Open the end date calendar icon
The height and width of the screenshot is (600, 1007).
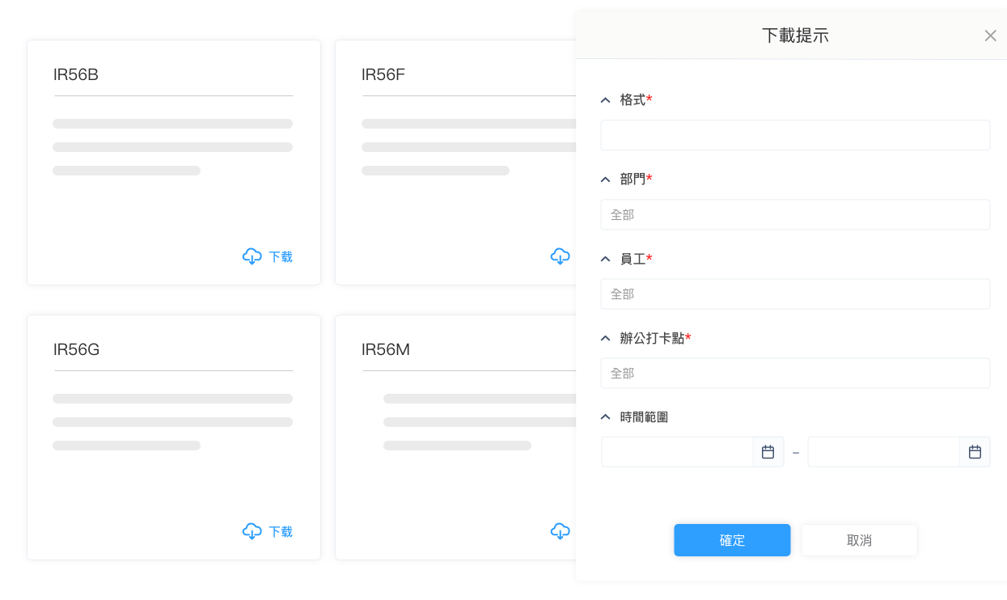975,452
